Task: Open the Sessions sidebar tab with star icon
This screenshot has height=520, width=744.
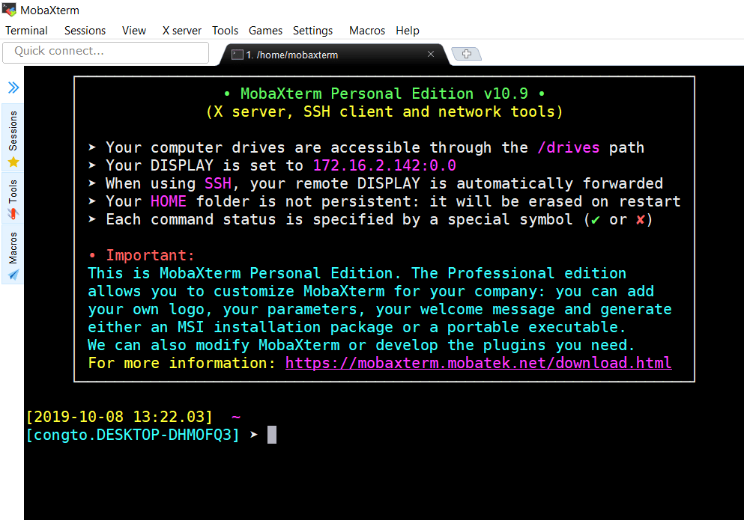Action: pyautogui.click(x=13, y=139)
